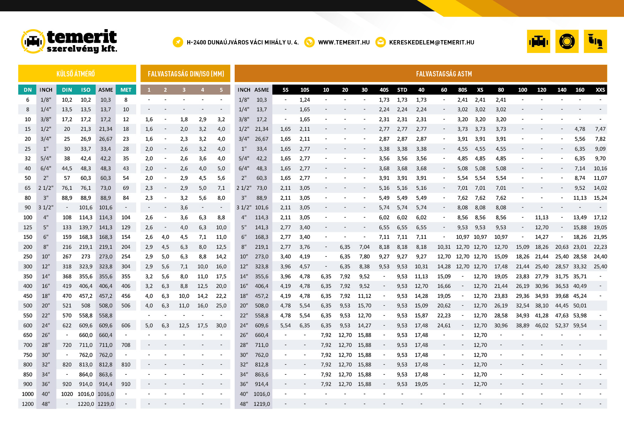Viewport: 624px width, 441px height.
Task: Click the 708 value in MET column
Action: click(126, 345)
